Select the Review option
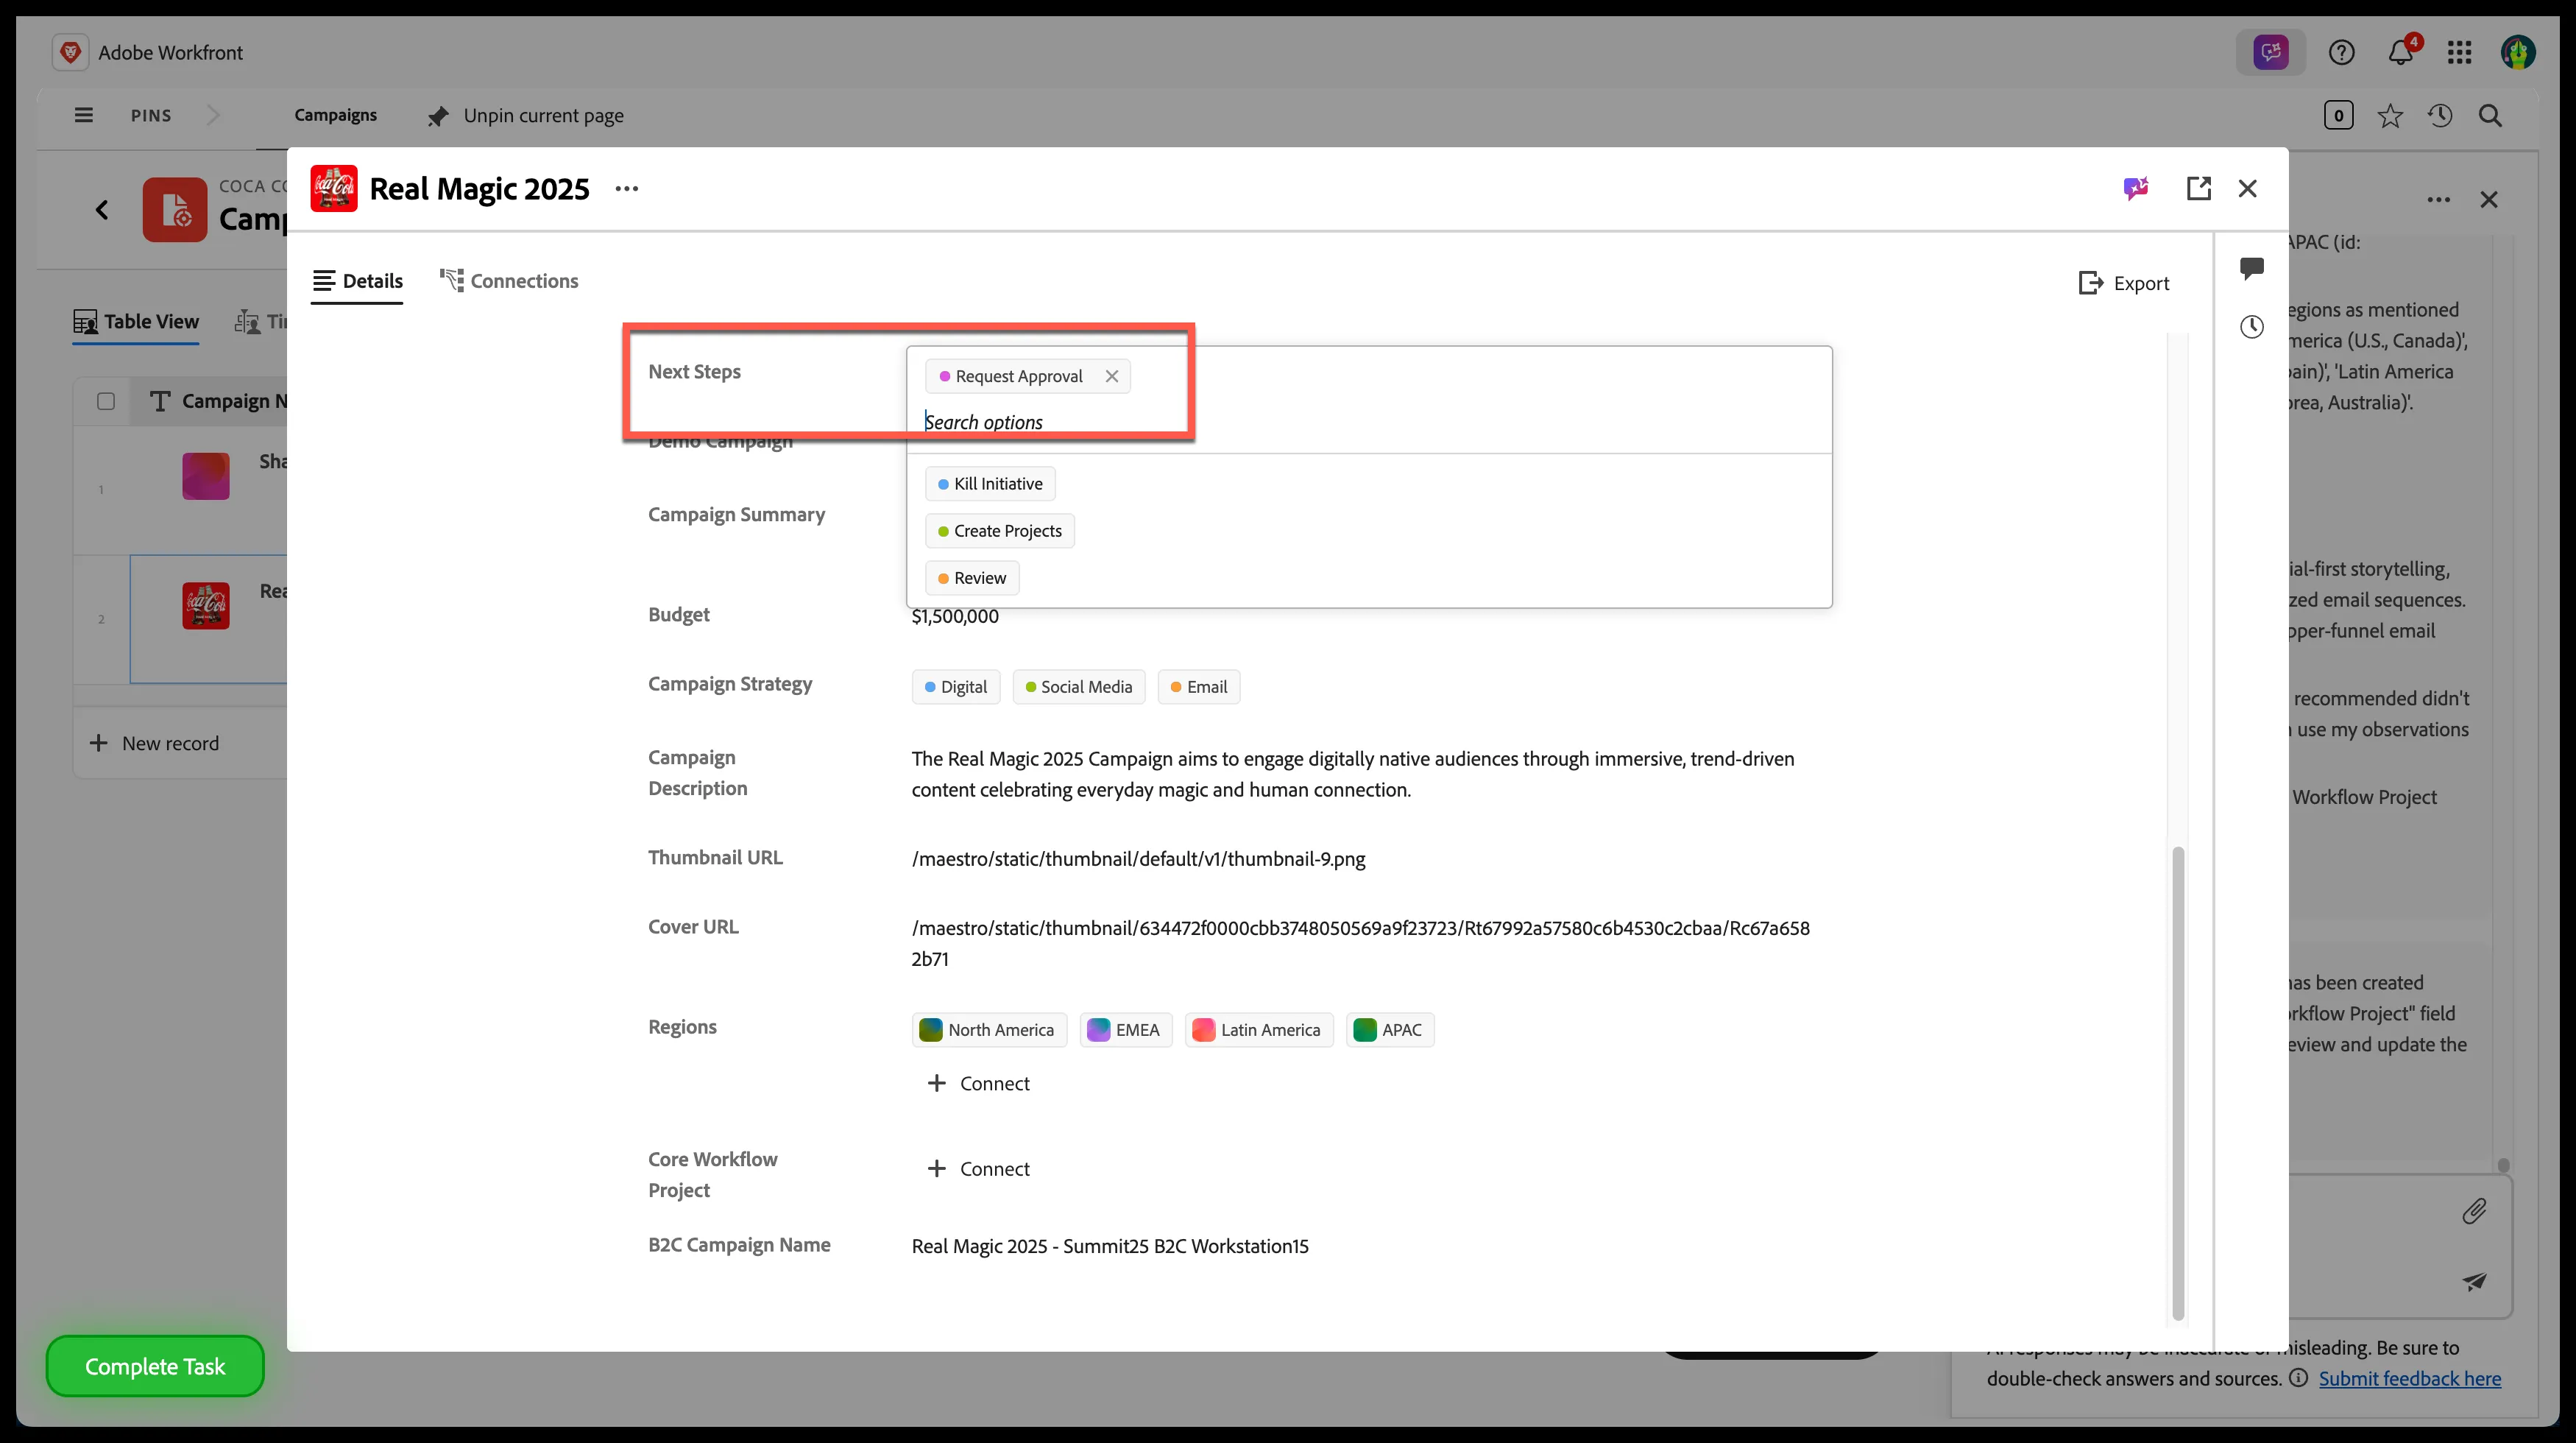The width and height of the screenshot is (2576, 1443). (x=972, y=578)
